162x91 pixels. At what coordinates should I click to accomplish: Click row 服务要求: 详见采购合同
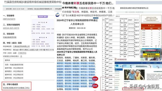(x=14, y=71)
